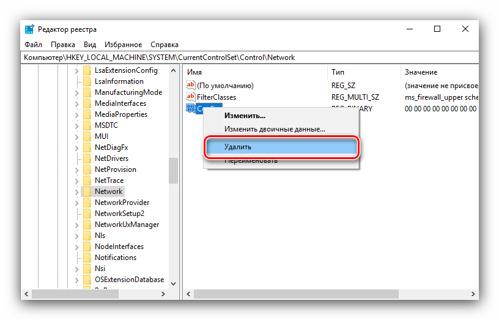Click the Имя column header
Screen dimensions: 499x320
(194, 72)
